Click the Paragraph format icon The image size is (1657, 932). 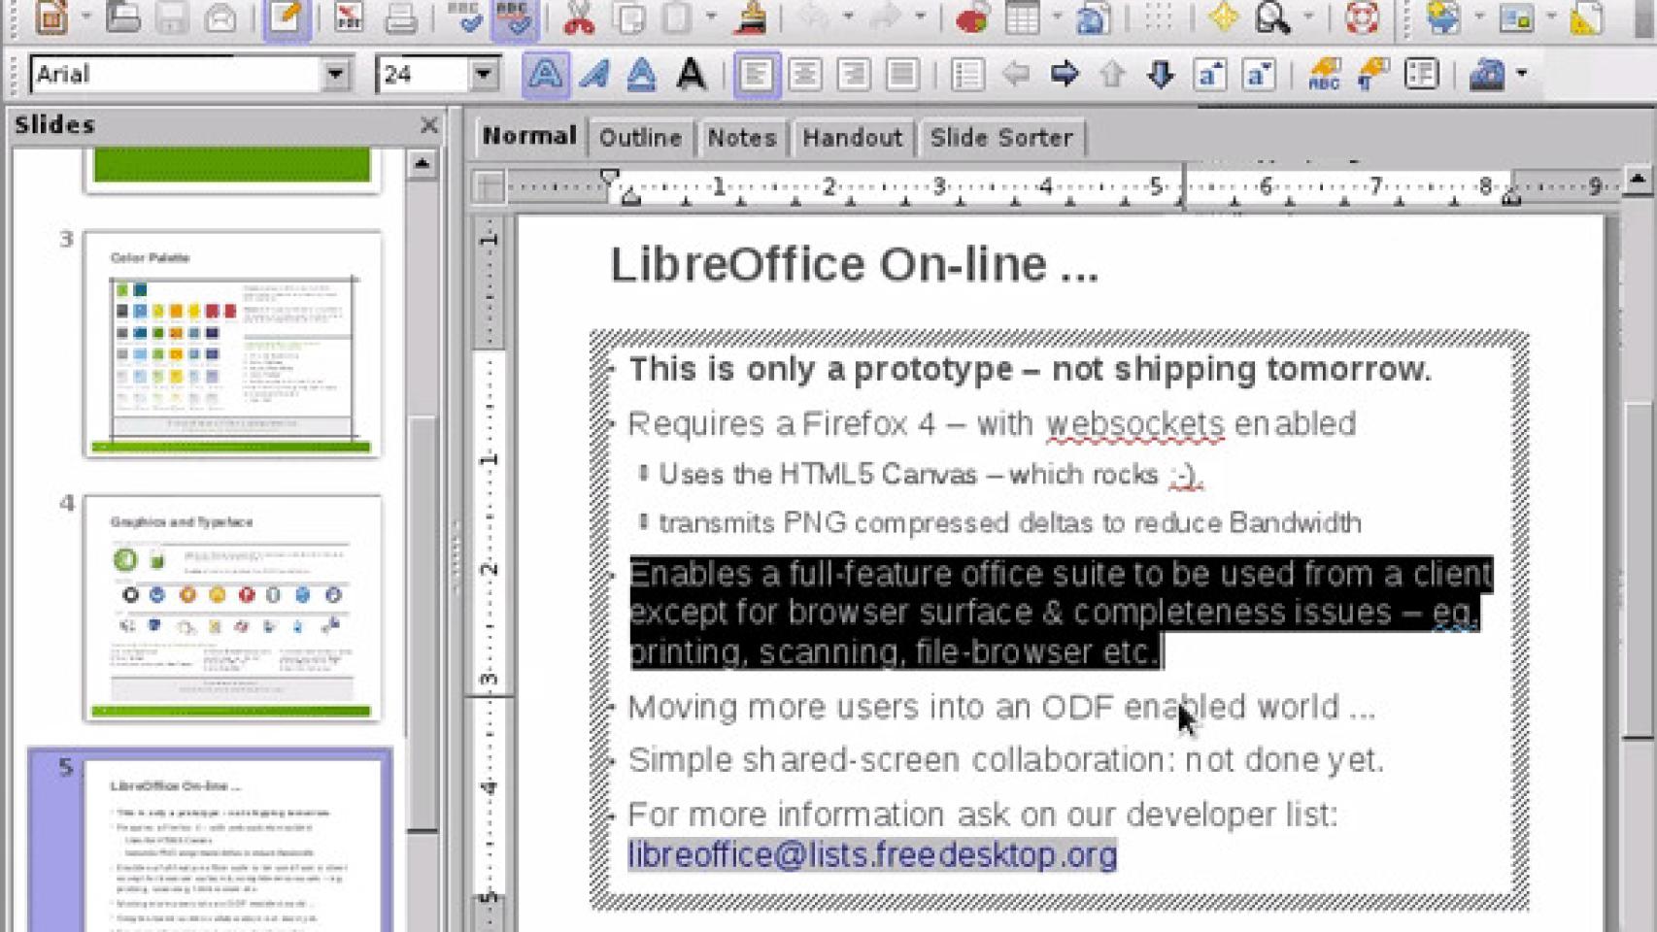pos(1372,75)
